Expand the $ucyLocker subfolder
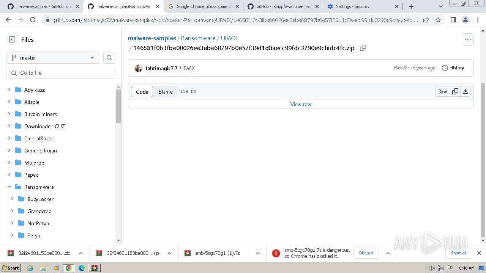This screenshot has height=273, width=486. pyautogui.click(x=12, y=199)
